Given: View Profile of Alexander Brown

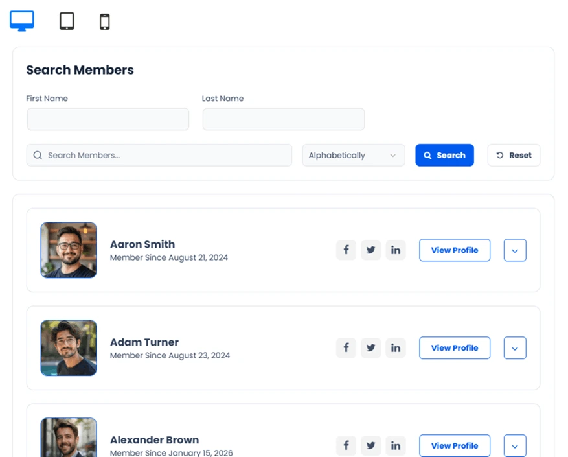Looking at the screenshot, I should click(x=455, y=446).
